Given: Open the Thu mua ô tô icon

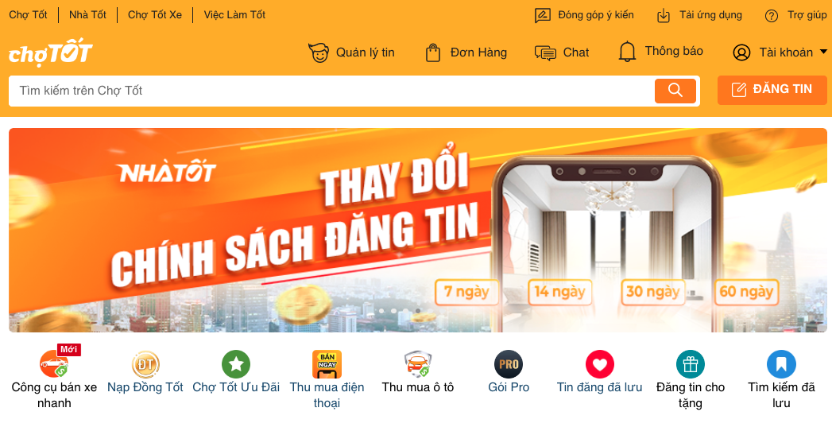Looking at the screenshot, I should (418, 364).
